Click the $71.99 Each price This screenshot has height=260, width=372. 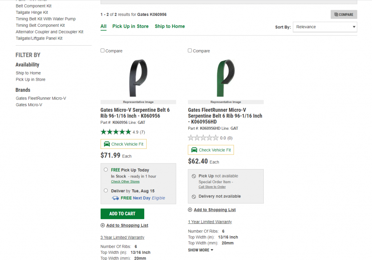pos(116,155)
